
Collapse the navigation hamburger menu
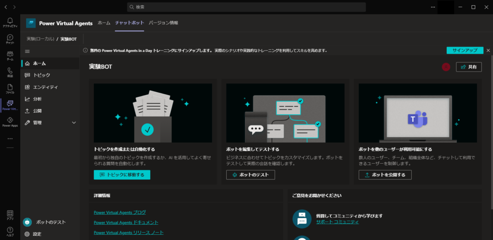point(27,51)
